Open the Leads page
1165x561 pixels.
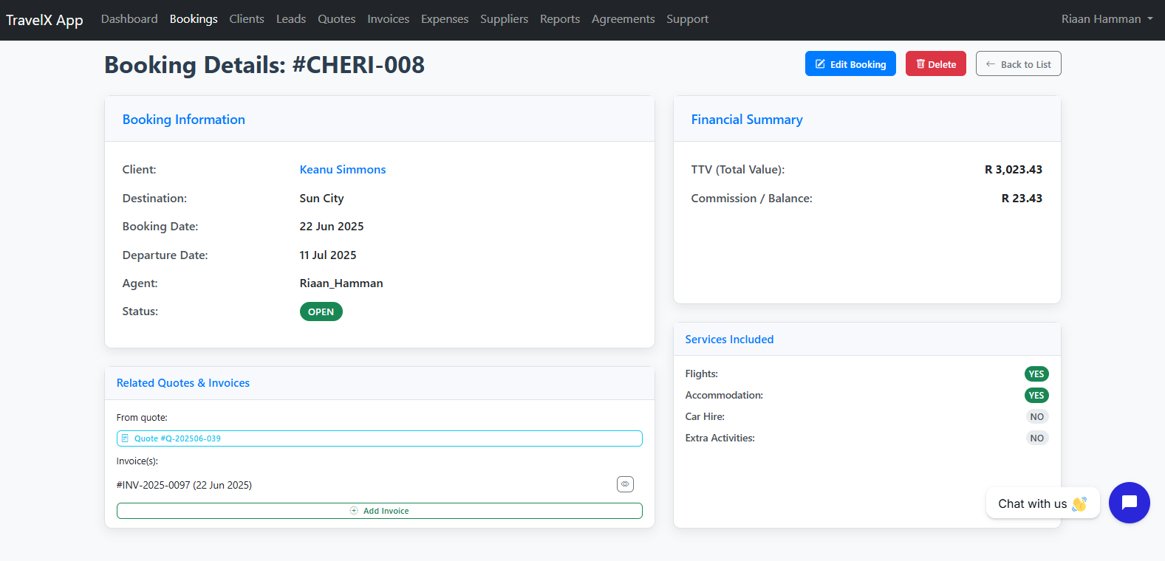click(x=290, y=19)
